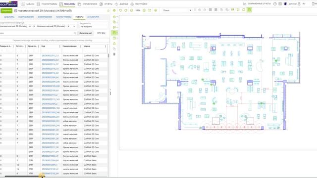This screenshot has width=317, height=178.
Task: Switch to the Зонирование tab
Action: point(45,17)
